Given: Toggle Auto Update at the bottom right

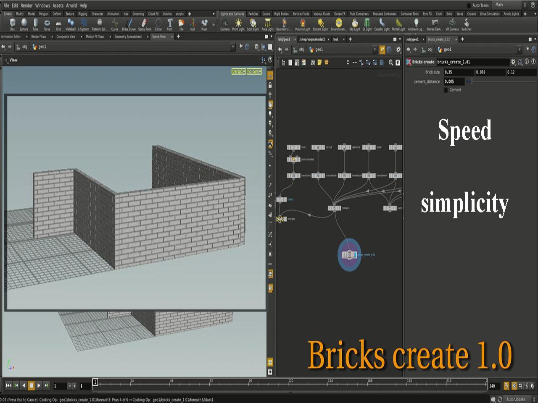Looking at the screenshot, I should pos(516,399).
